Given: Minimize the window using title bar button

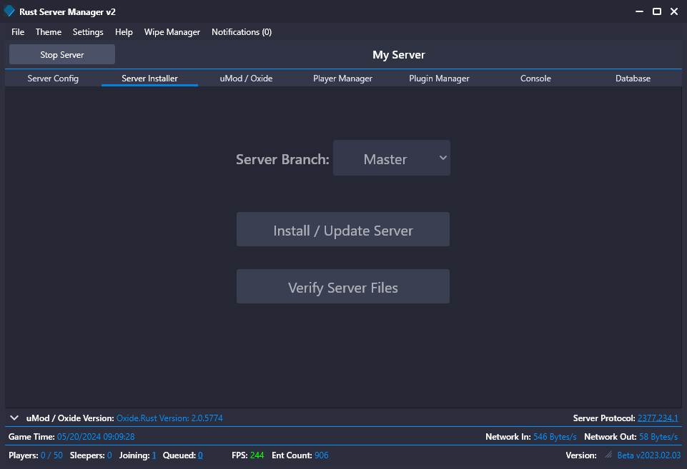Looking at the screenshot, I should (x=638, y=11).
